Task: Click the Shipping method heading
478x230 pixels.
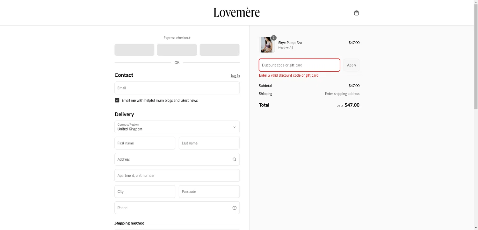Action: point(129,223)
